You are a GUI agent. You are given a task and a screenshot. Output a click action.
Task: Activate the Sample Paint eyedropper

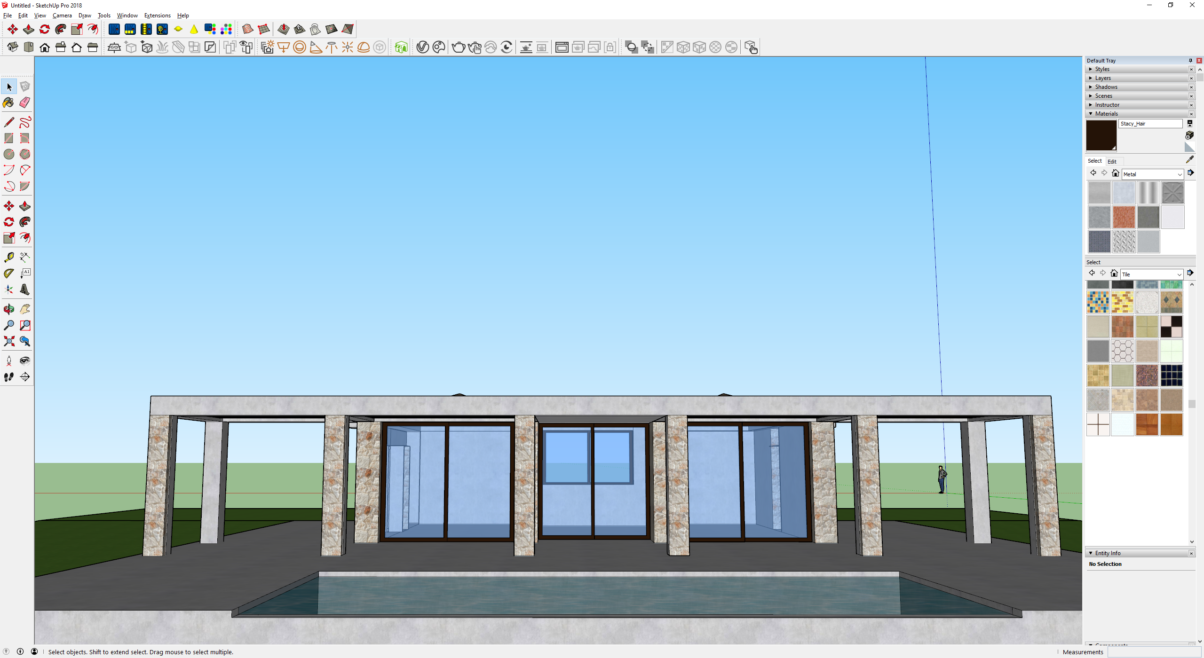(x=1190, y=160)
